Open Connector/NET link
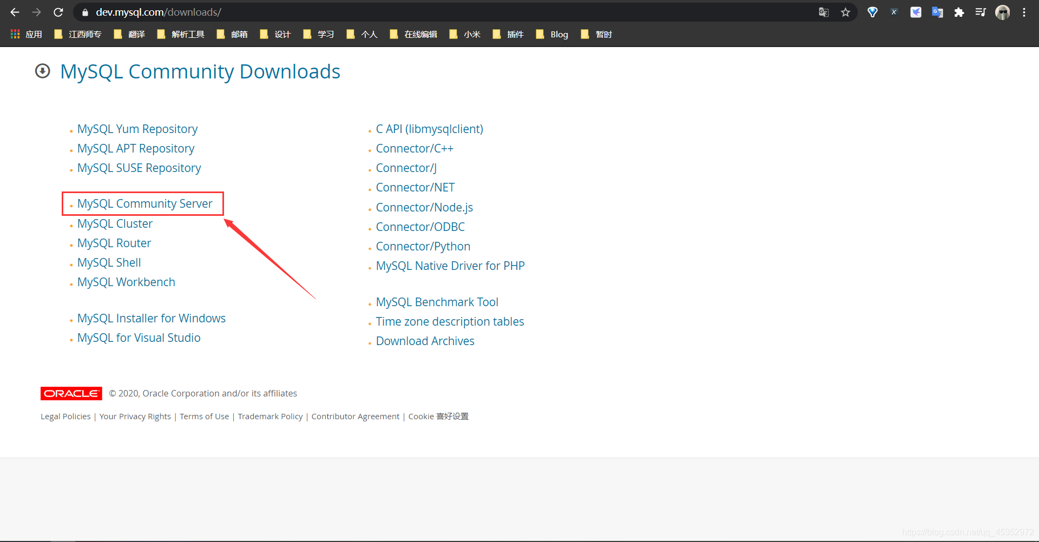This screenshot has height=542, width=1039. click(x=416, y=187)
